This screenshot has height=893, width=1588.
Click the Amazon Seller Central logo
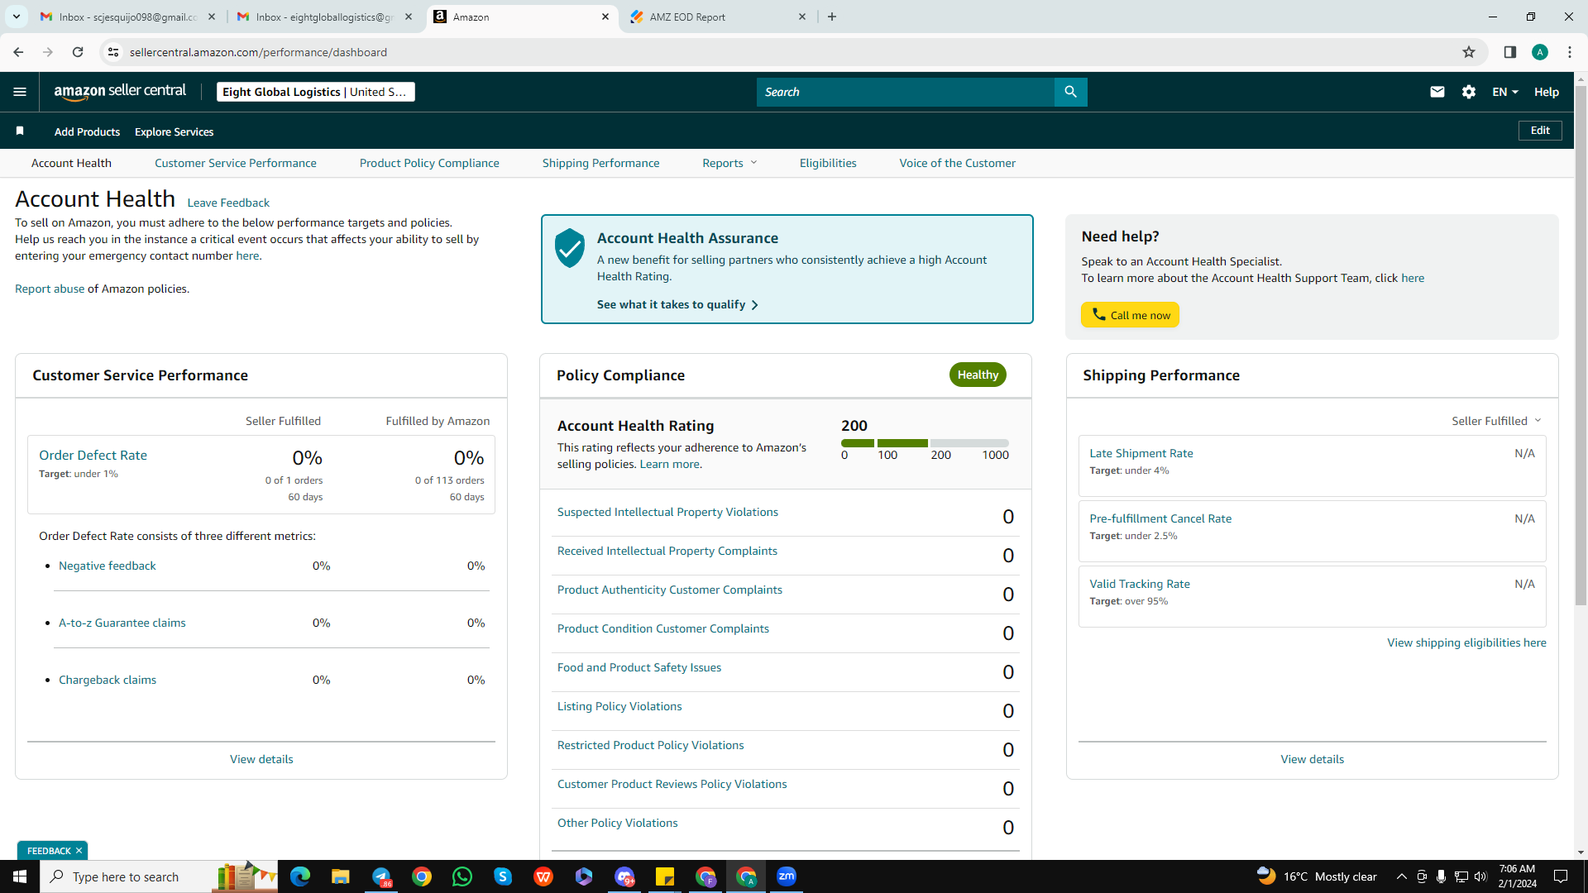pyautogui.click(x=120, y=92)
